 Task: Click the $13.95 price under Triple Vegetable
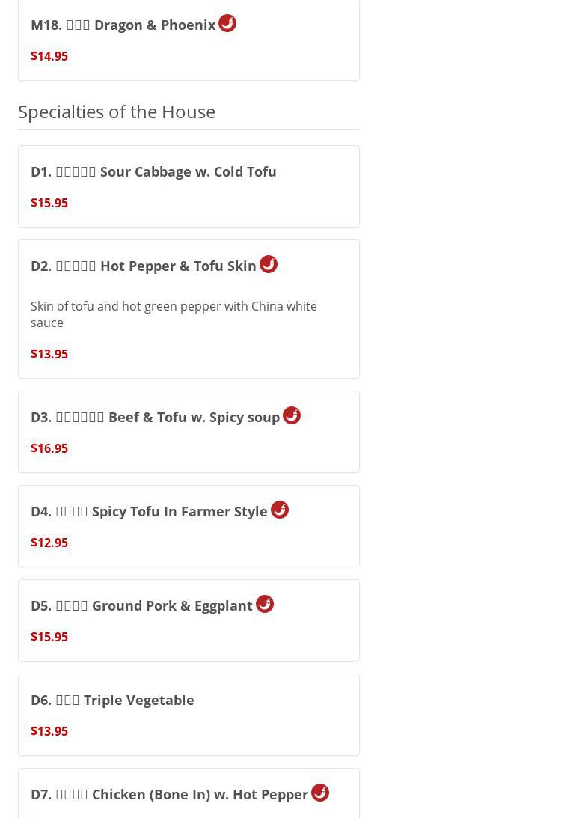[x=49, y=731]
